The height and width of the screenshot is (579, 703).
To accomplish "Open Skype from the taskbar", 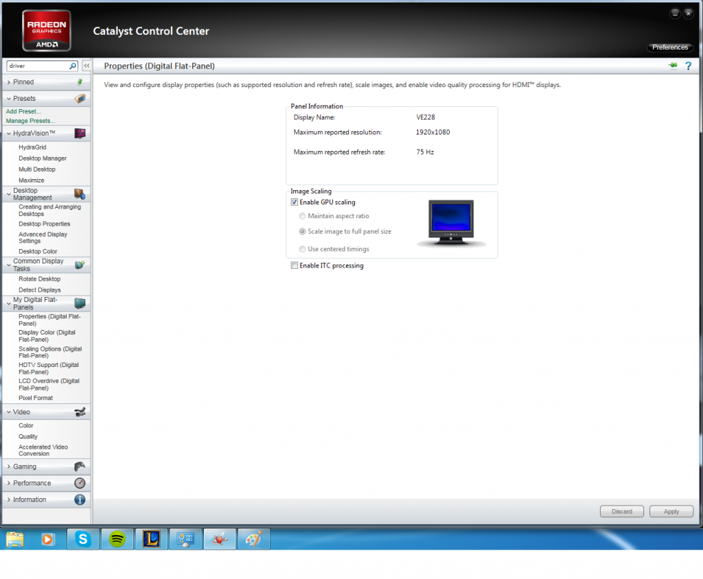I will click(x=83, y=539).
